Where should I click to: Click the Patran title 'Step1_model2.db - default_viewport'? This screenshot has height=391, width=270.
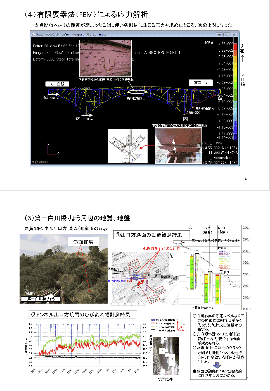[x=71, y=34]
